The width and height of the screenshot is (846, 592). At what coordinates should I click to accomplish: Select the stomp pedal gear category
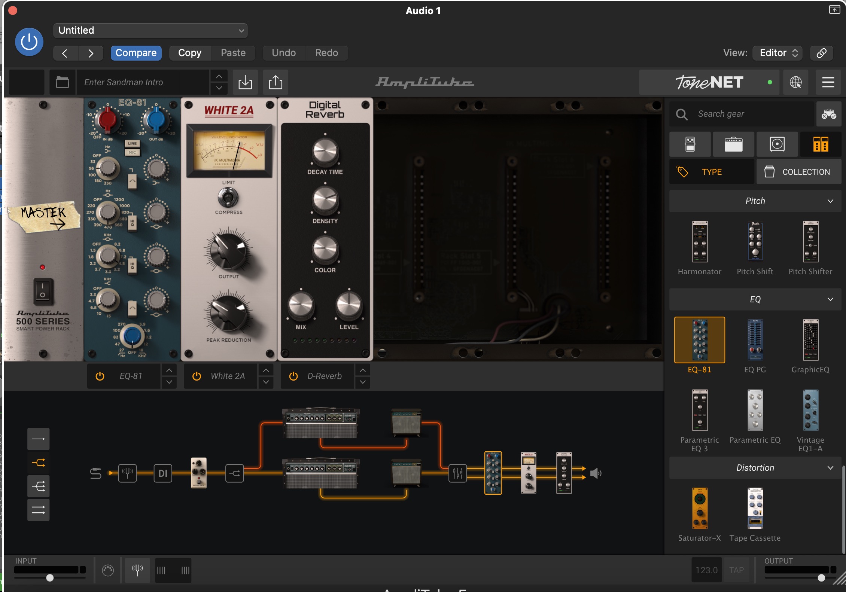pyautogui.click(x=690, y=144)
